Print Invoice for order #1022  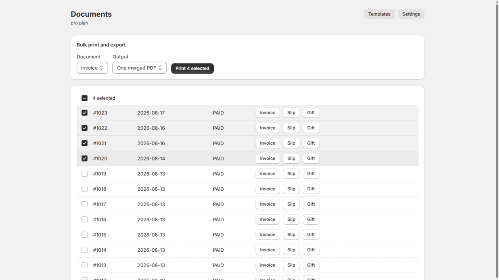pyautogui.click(x=268, y=128)
